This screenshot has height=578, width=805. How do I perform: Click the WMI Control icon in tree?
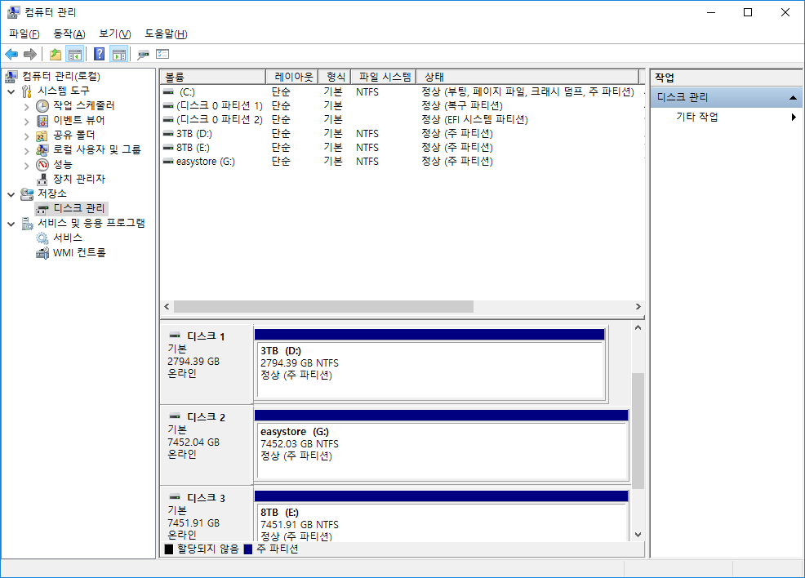[x=42, y=253]
